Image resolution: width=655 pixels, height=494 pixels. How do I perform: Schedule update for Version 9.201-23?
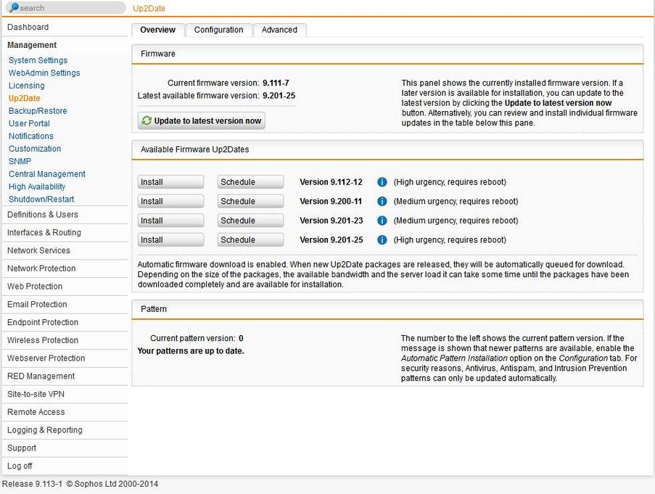pyautogui.click(x=250, y=221)
